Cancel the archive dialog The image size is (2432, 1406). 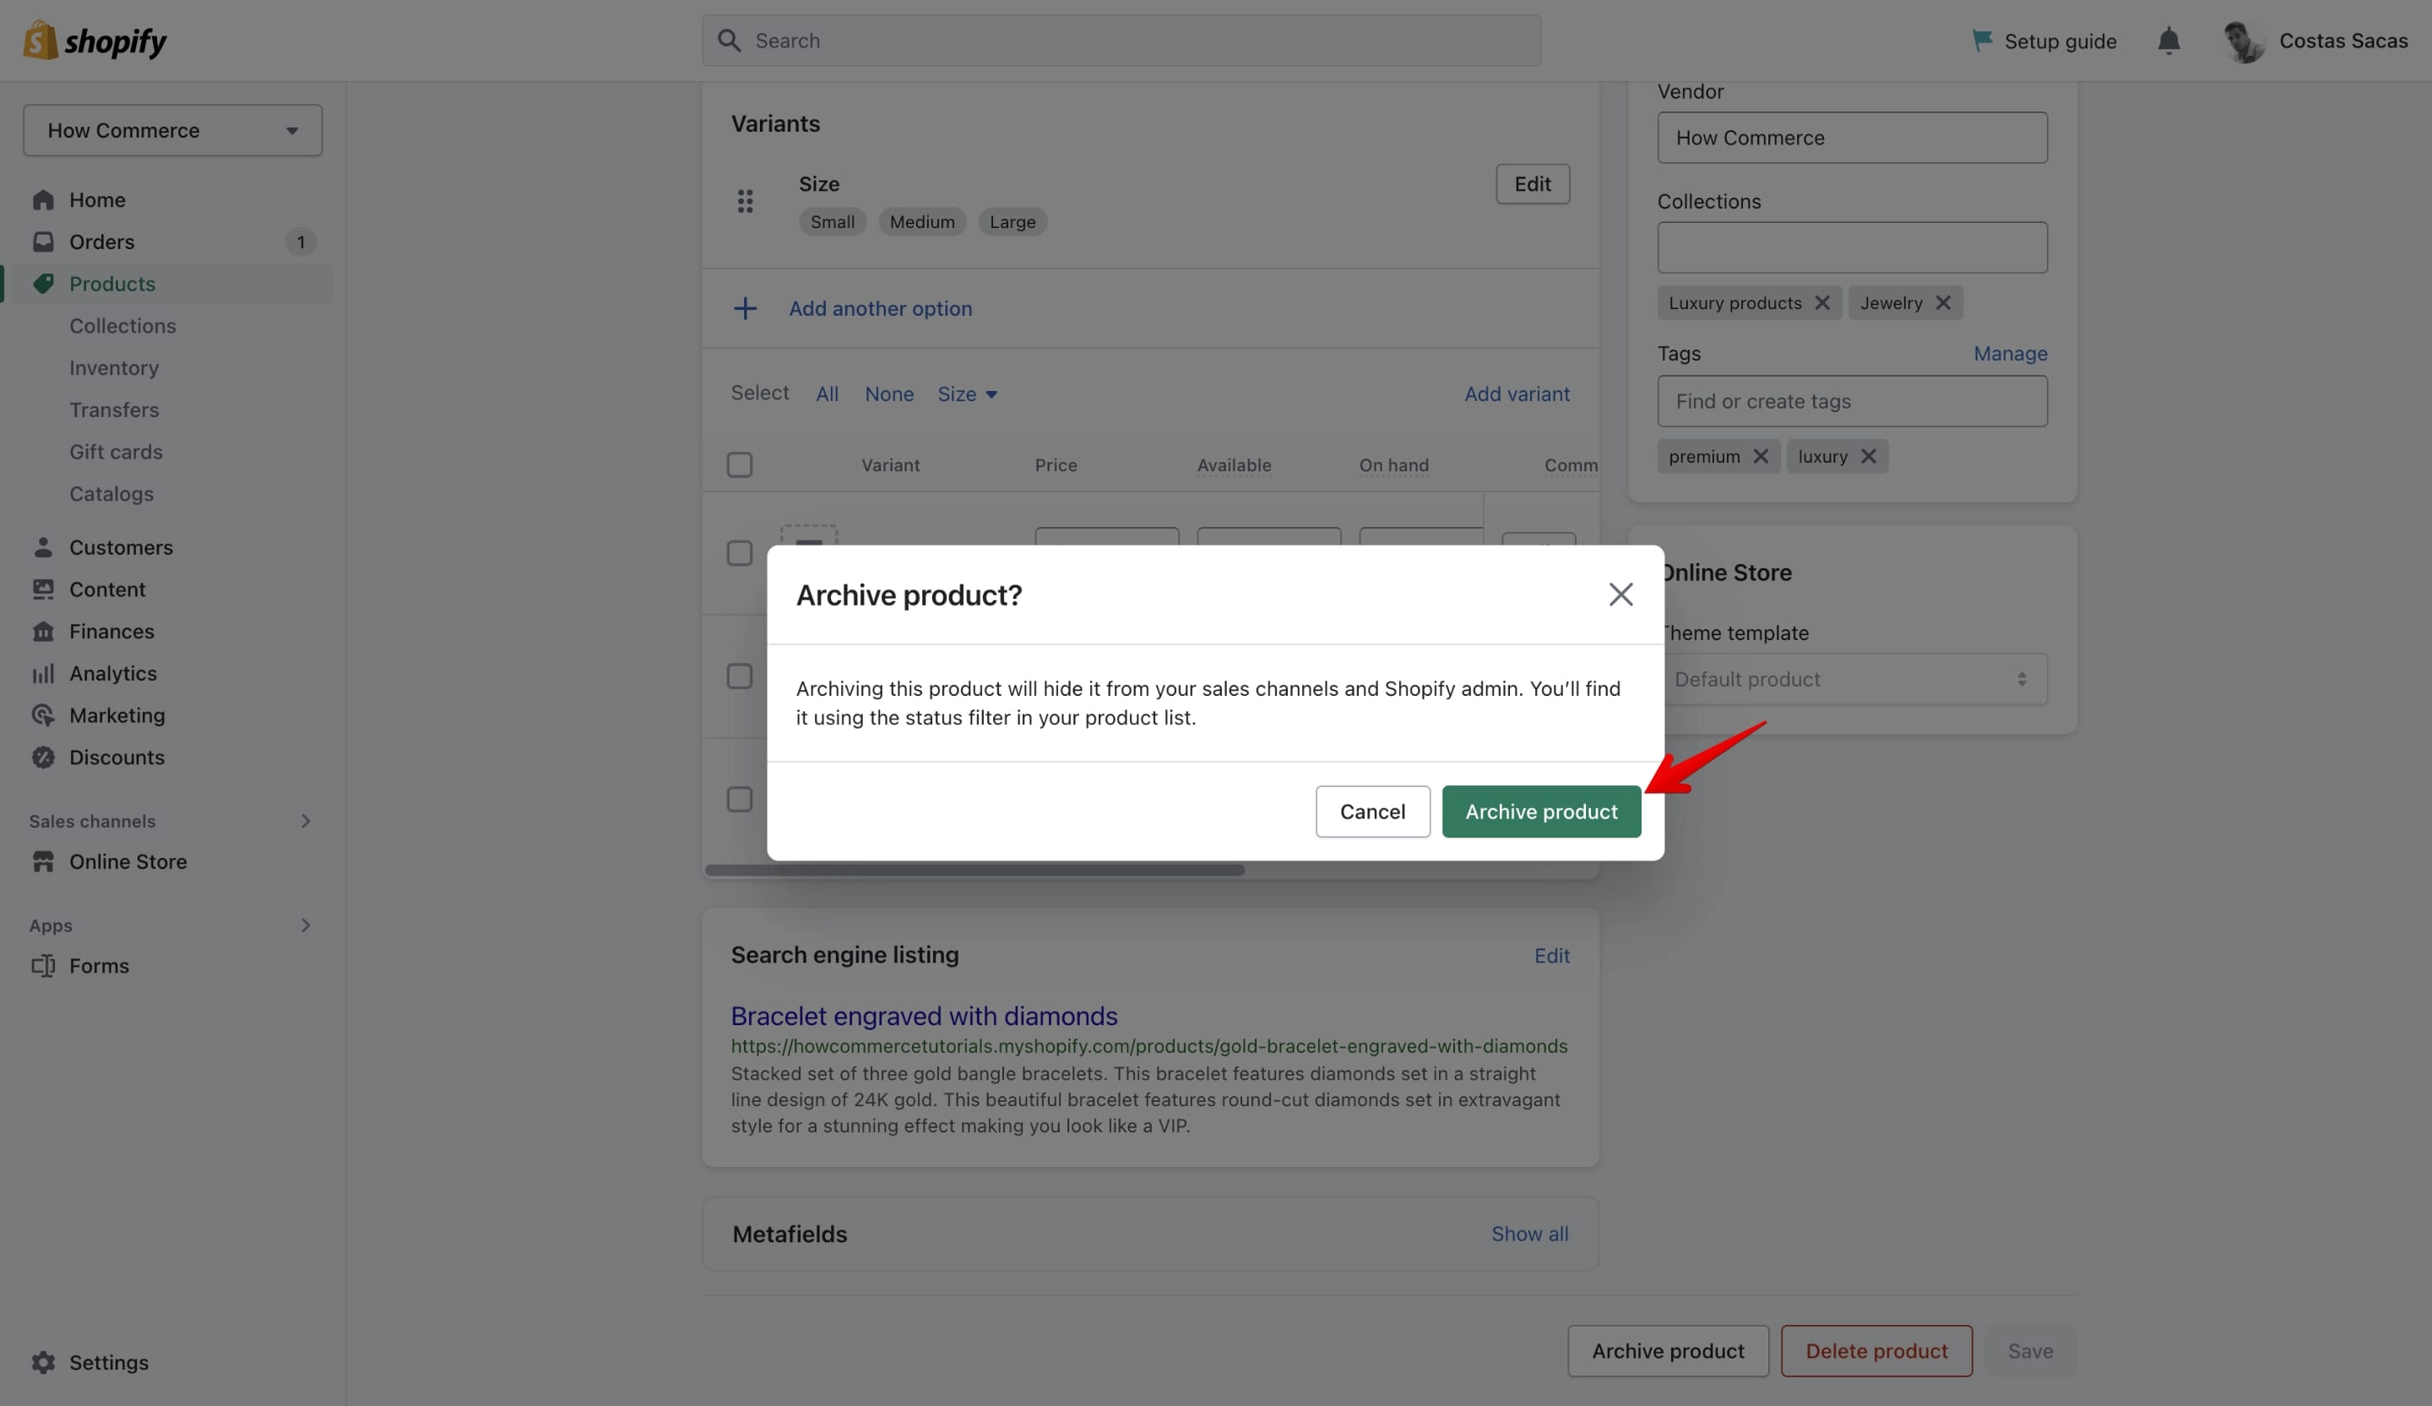[1372, 812]
